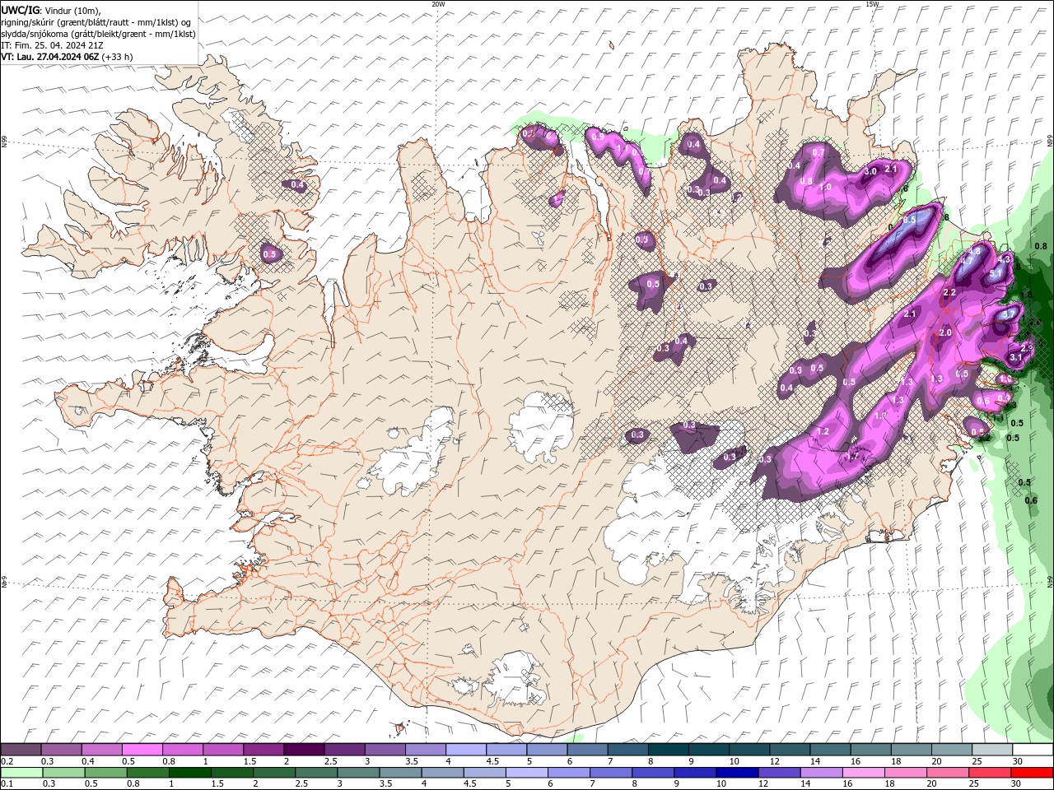Click the 6.5 snowfall value on the map
The image size is (1054, 790).
point(909,221)
